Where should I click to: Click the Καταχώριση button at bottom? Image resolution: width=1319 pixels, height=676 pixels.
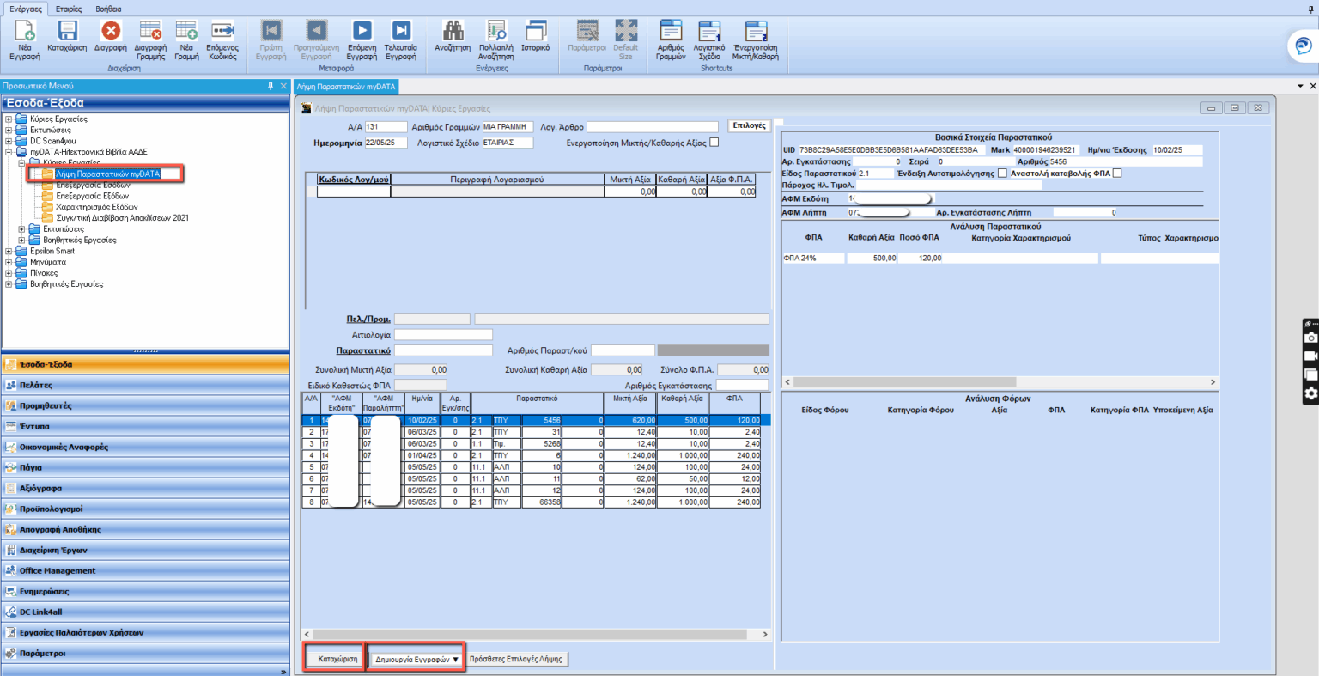pos(337,659)
